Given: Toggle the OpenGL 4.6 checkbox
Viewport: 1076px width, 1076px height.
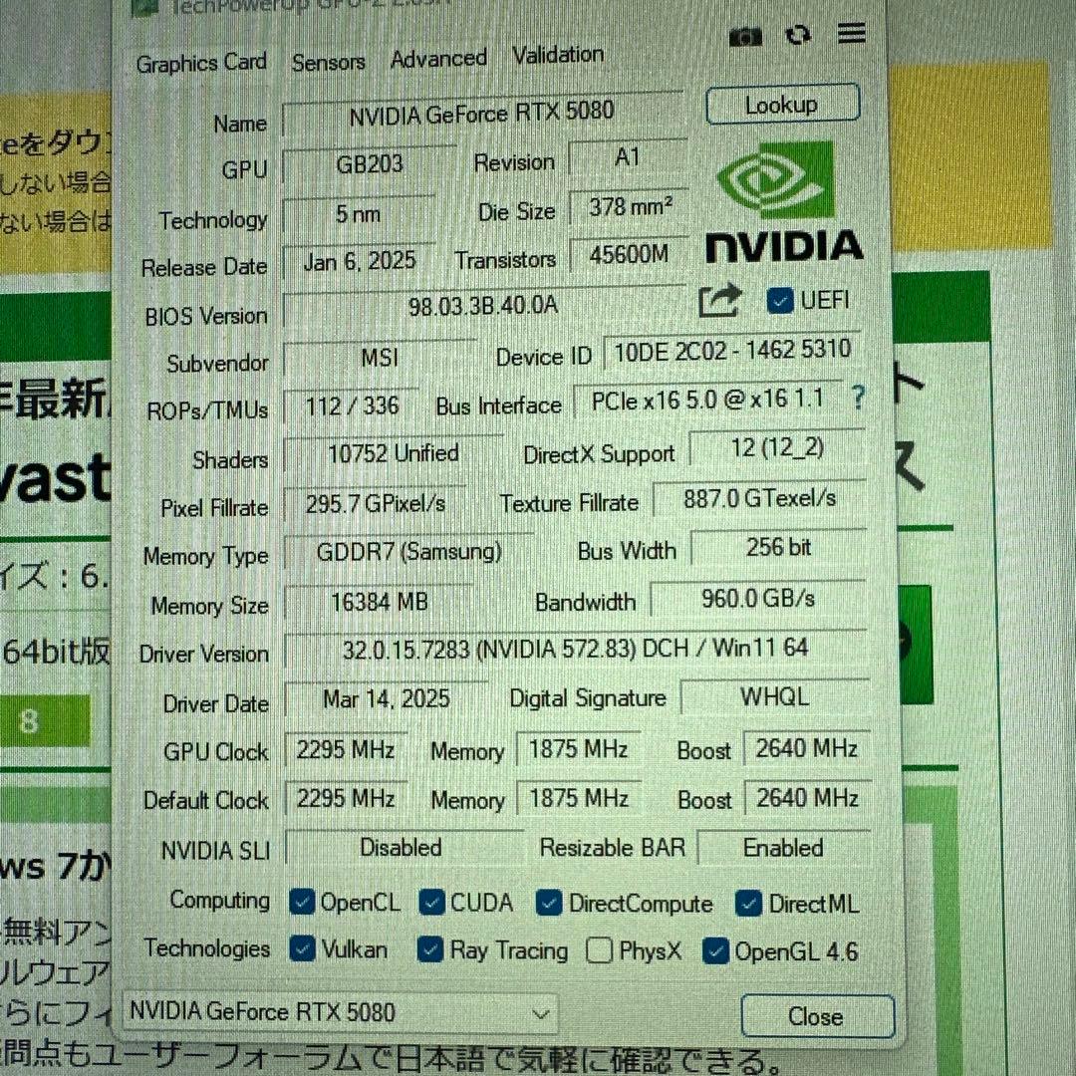Looking at the screenshot, I should pos(715,951).
